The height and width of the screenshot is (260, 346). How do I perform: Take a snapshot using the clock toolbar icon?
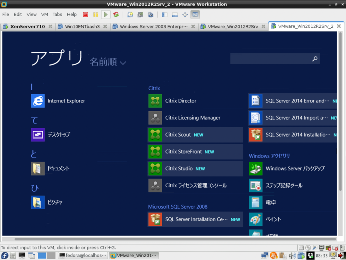[x=130, y=15]
